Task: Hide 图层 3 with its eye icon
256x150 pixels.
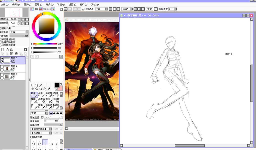Action: [2, 58]
